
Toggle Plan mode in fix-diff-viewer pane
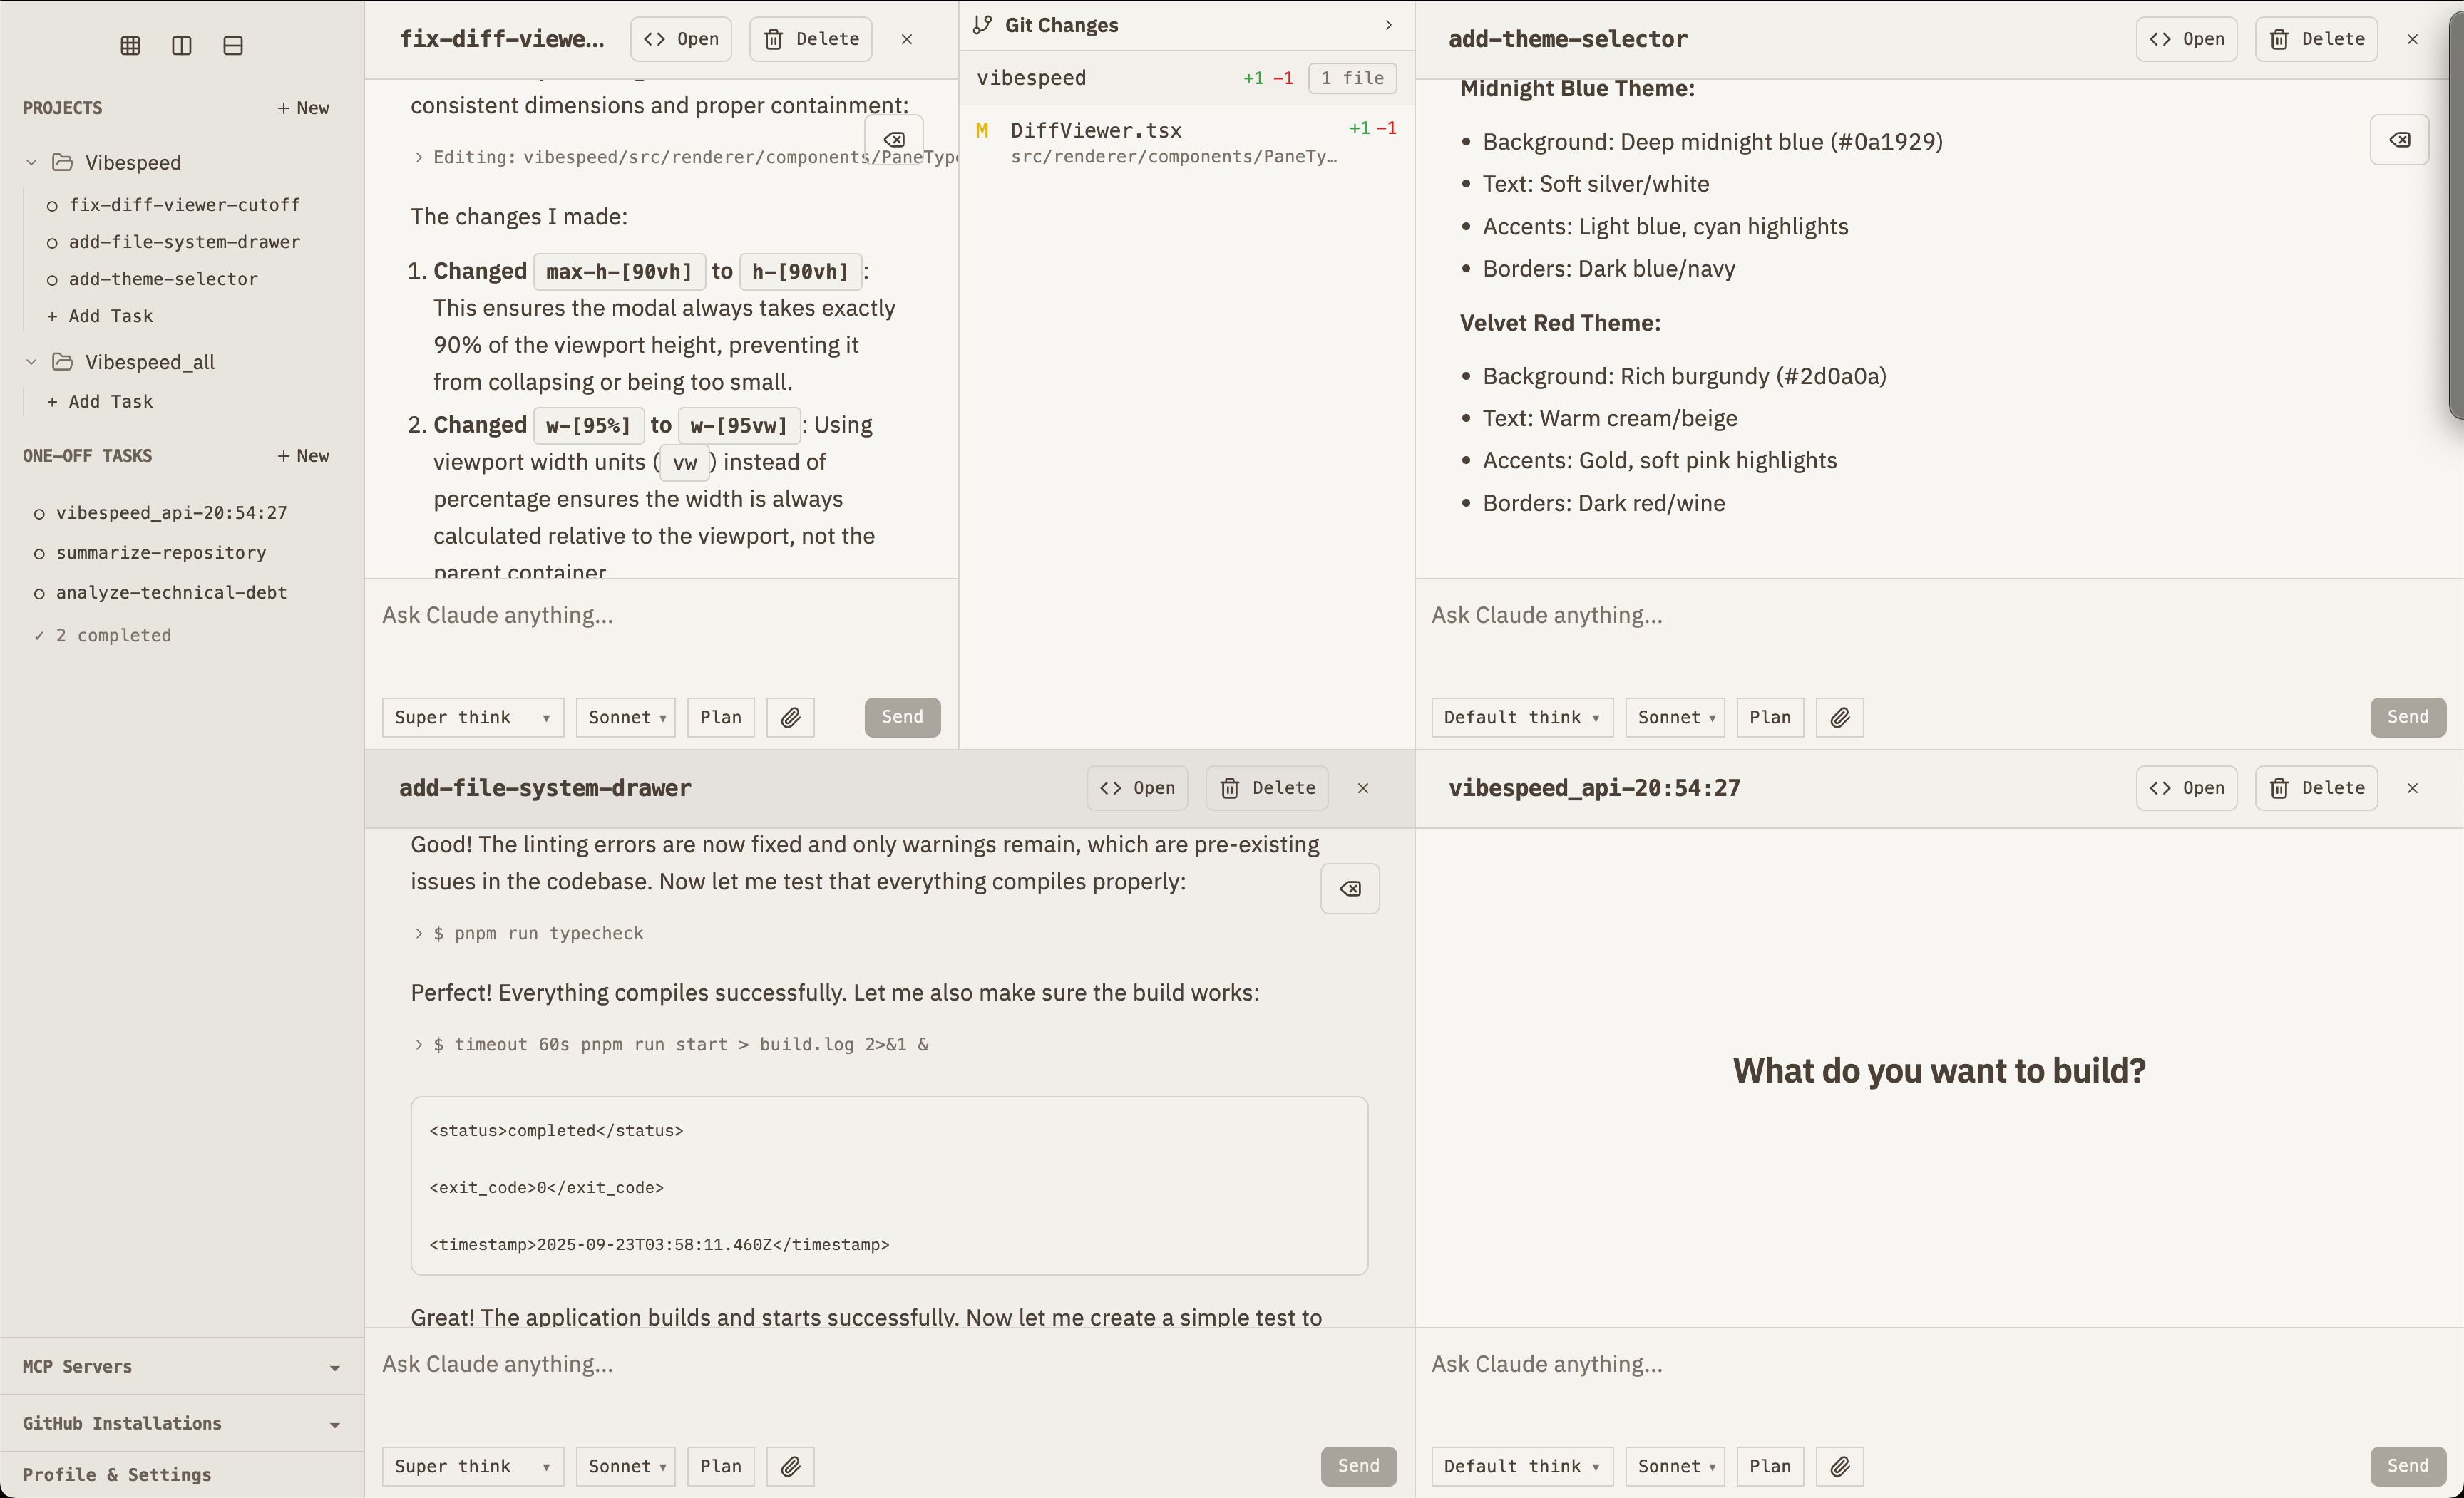click(x=720, y=716)
